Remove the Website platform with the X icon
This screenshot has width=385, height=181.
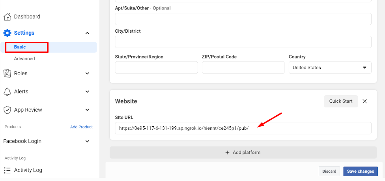point(364,101)
